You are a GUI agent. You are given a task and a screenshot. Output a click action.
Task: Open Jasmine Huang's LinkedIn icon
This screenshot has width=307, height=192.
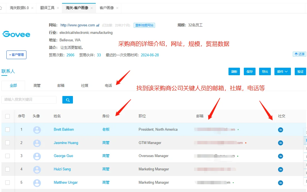[x=280, y=143]
